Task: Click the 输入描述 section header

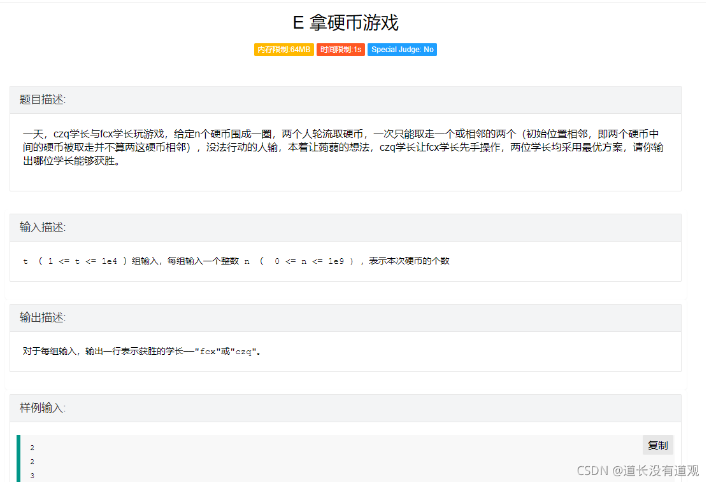Action: coord(345,228)
